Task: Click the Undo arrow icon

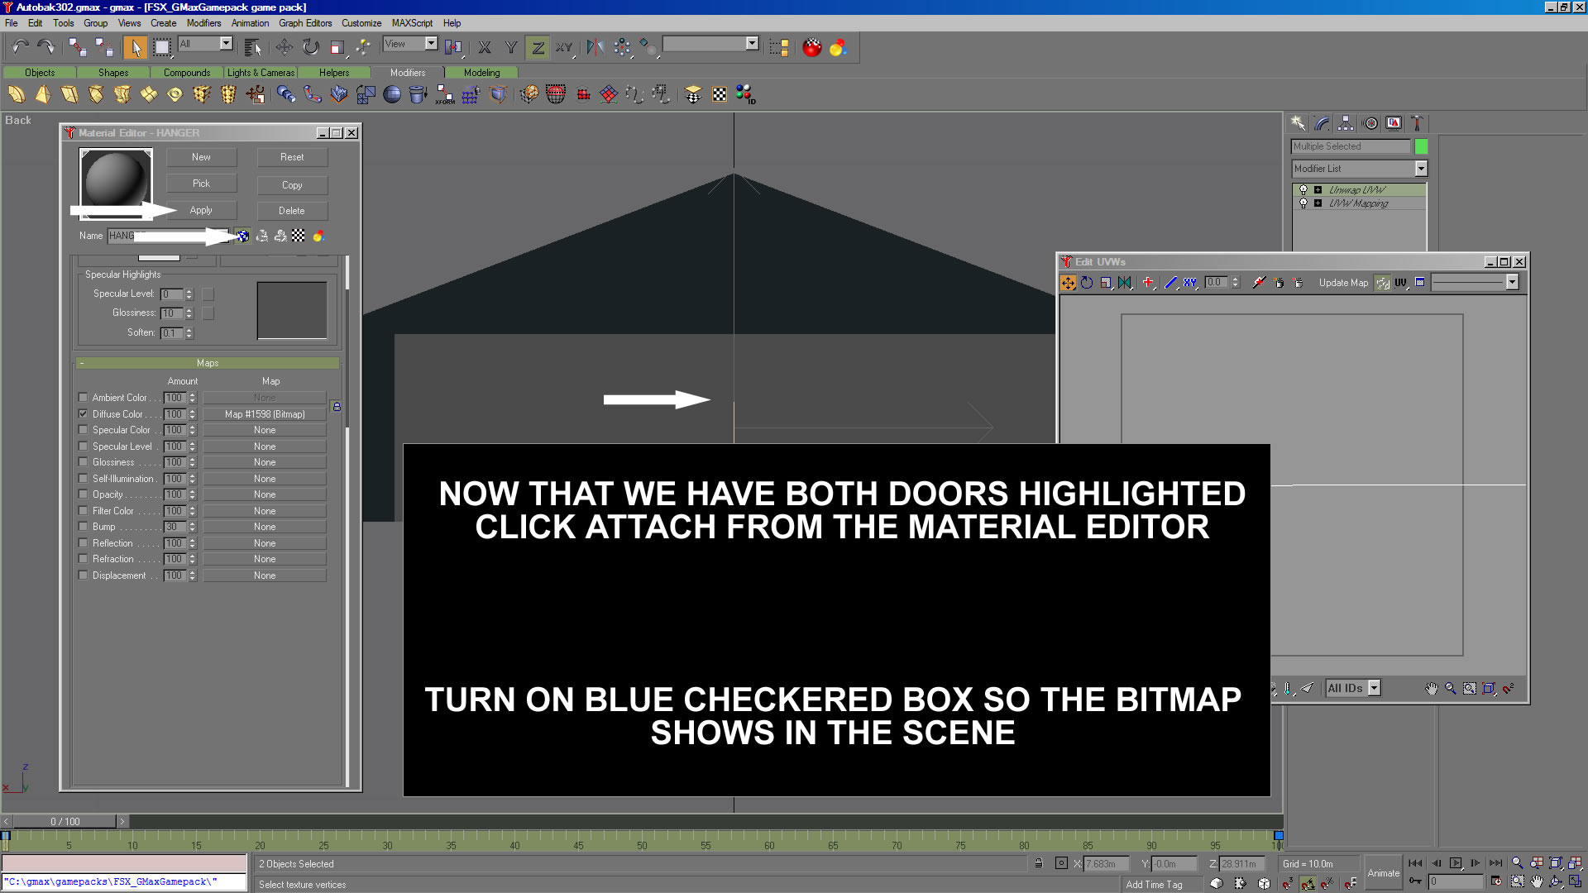Action: (x=20, y=47)
